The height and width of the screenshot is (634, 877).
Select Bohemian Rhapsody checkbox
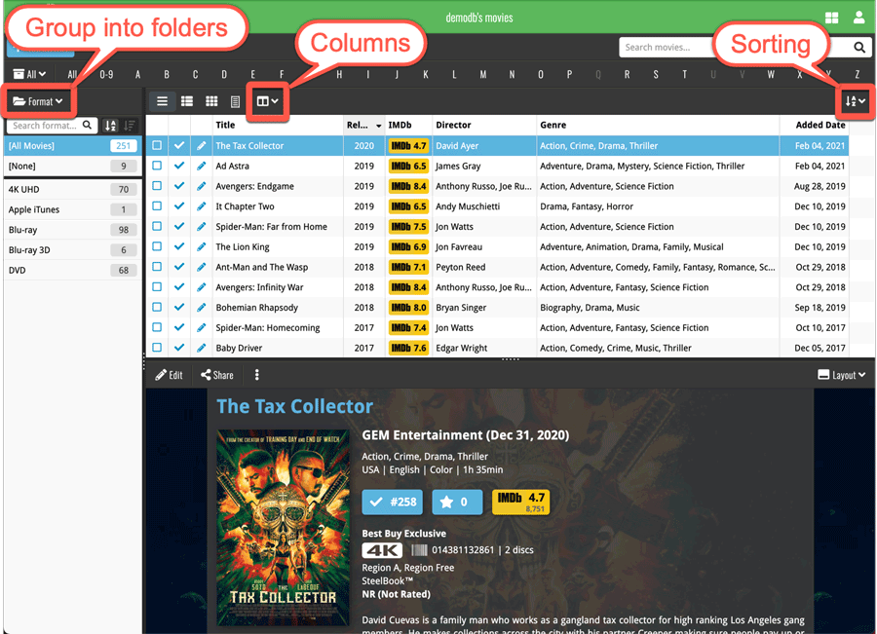click(x=157, y=307)
